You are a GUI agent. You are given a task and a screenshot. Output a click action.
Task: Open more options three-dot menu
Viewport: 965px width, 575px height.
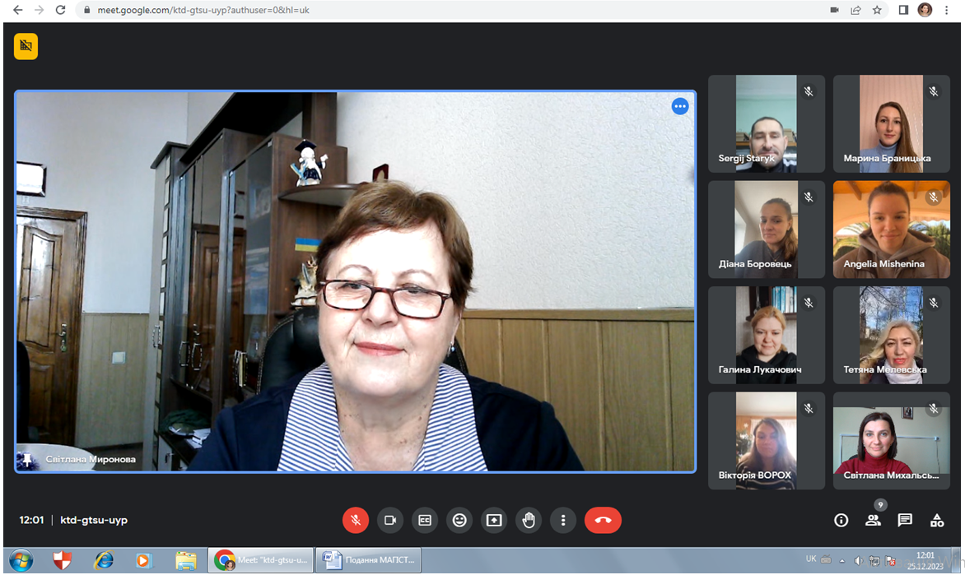563,520
